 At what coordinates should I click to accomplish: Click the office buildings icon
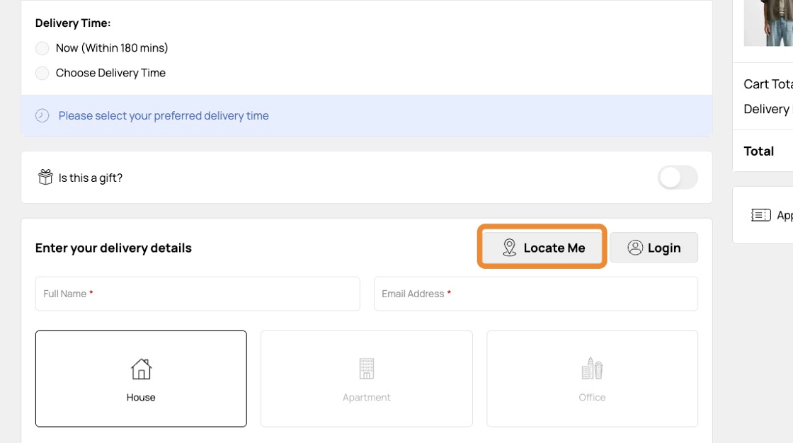tap(592, 369)
